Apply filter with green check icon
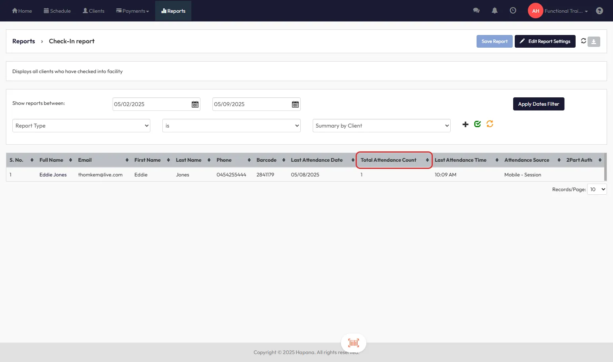Screen dimensions: 613x362 tap(477, 124)
